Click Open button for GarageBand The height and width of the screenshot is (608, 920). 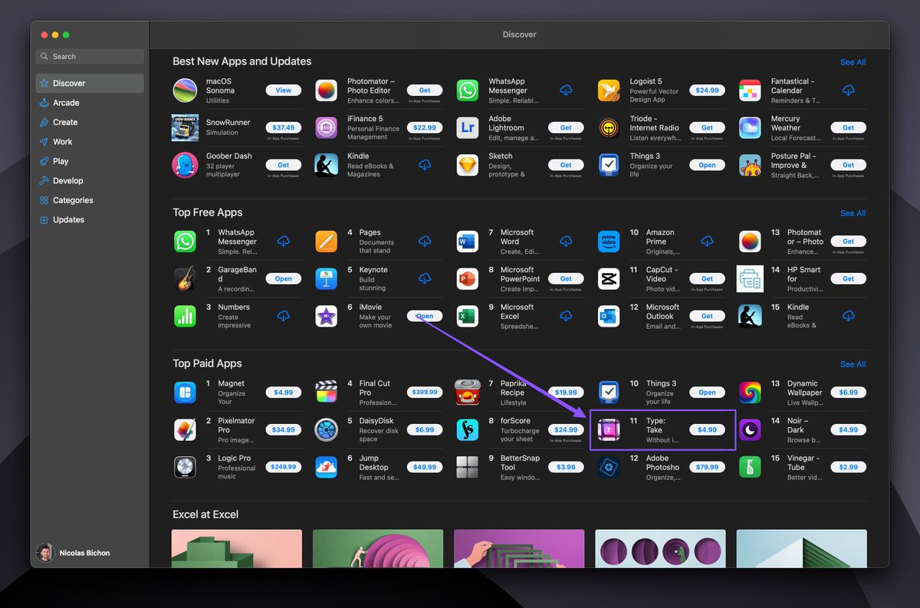pyautogui.click(x=284, y=279)
